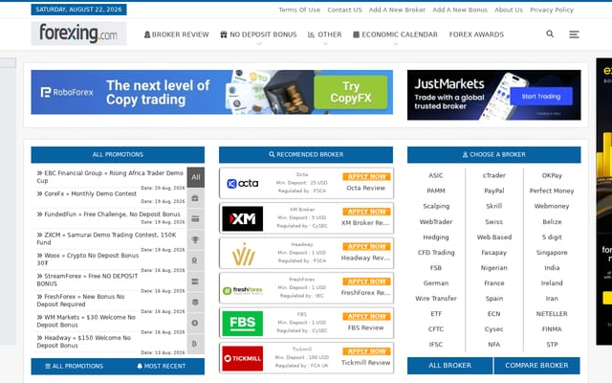
Task: Open ZXCM Samurai Demo Trading Contest promotion
Action: [106, 238]
